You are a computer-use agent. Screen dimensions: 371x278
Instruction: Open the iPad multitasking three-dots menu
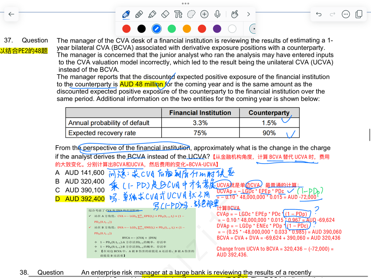coord(185,3)
